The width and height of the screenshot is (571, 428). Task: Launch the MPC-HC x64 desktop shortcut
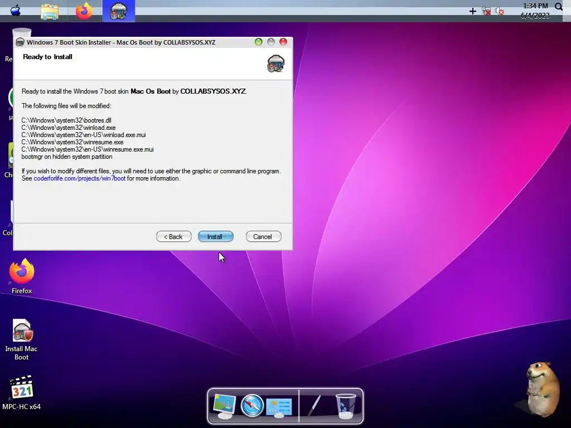point(22,393)
